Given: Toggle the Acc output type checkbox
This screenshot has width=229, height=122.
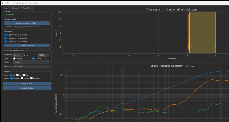Looking at the screenshot, I should pyautogui.click(x=11, y=75).
